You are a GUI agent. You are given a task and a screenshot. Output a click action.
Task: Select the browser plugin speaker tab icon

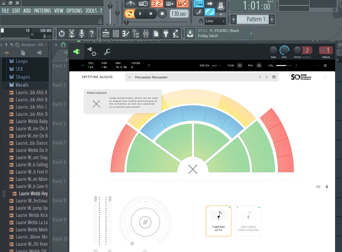coord(40,53)
